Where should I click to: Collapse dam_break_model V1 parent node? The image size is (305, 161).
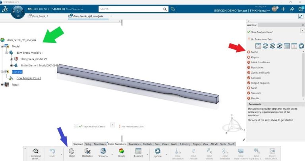(7, 53)
